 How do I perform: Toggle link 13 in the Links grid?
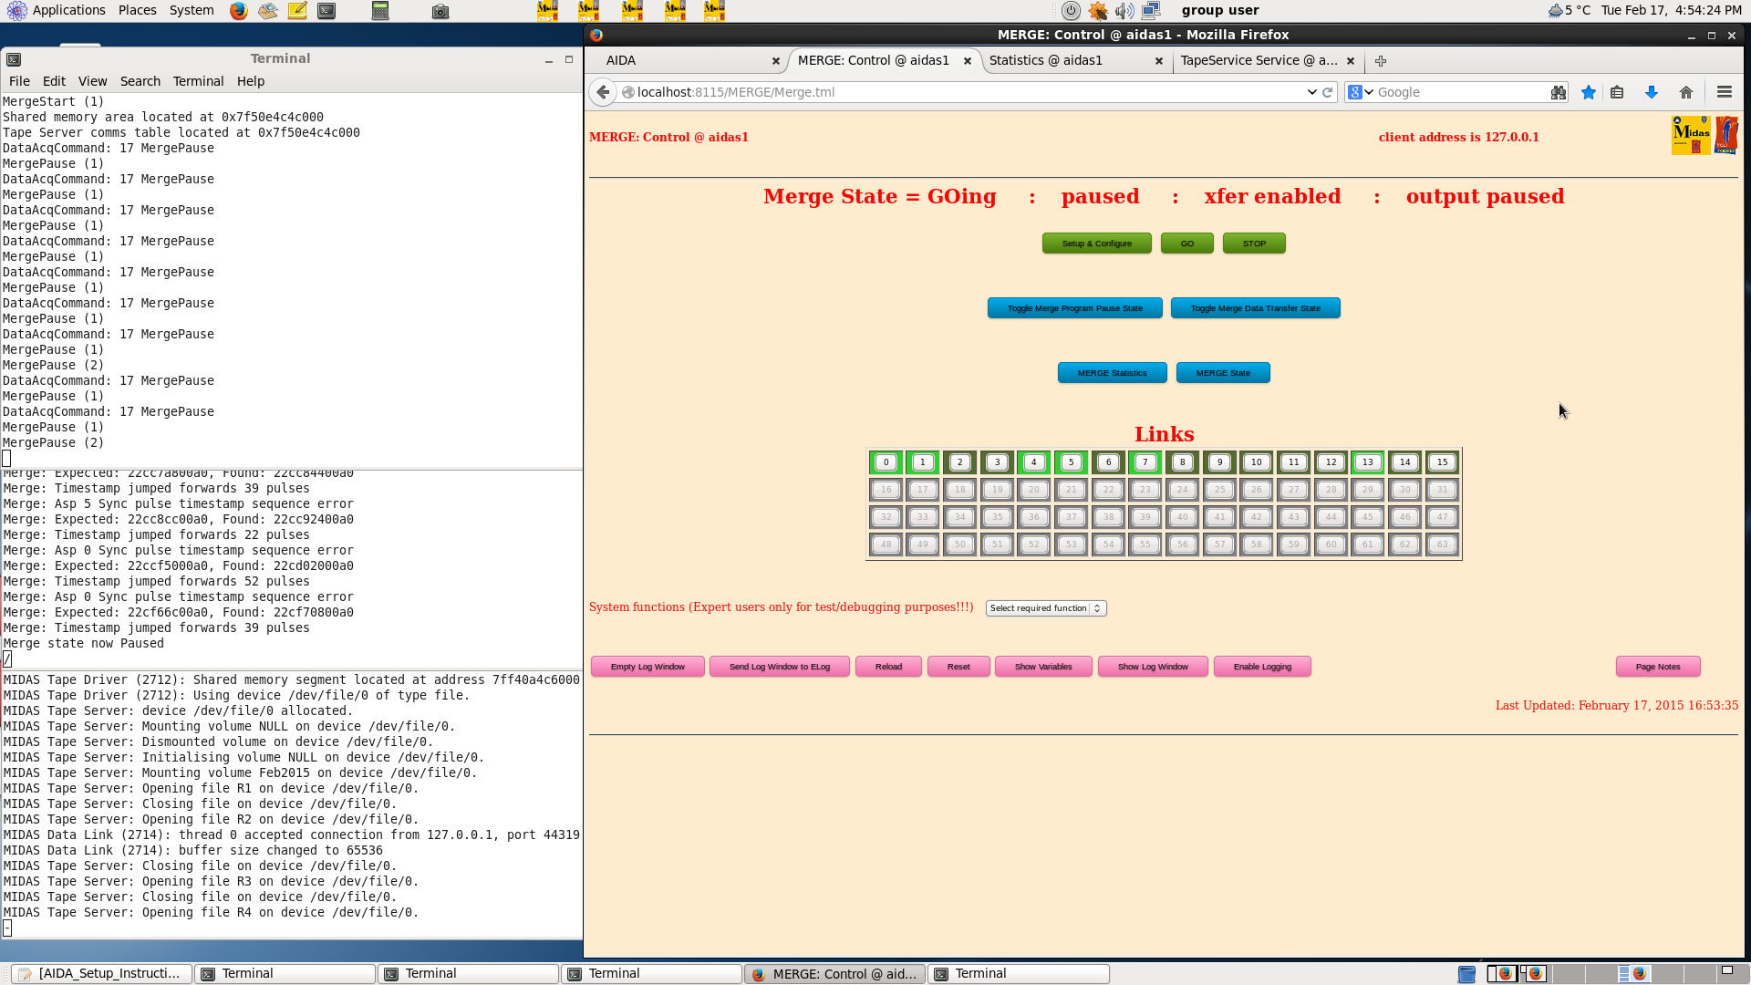click(x=1367, y=462)
